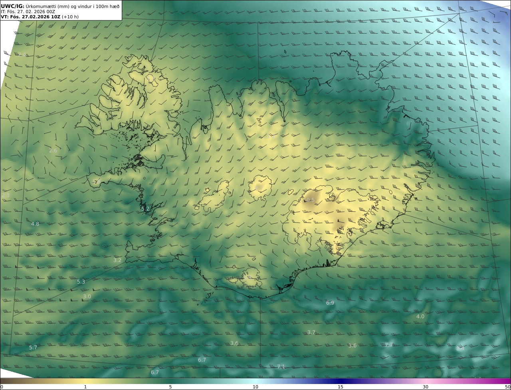The height and width of the screenshot is (390, 511).
Task: Click the line "VT: Fös. 27.02.2026 10Z (+10 h)"
Action: (40, 17)
